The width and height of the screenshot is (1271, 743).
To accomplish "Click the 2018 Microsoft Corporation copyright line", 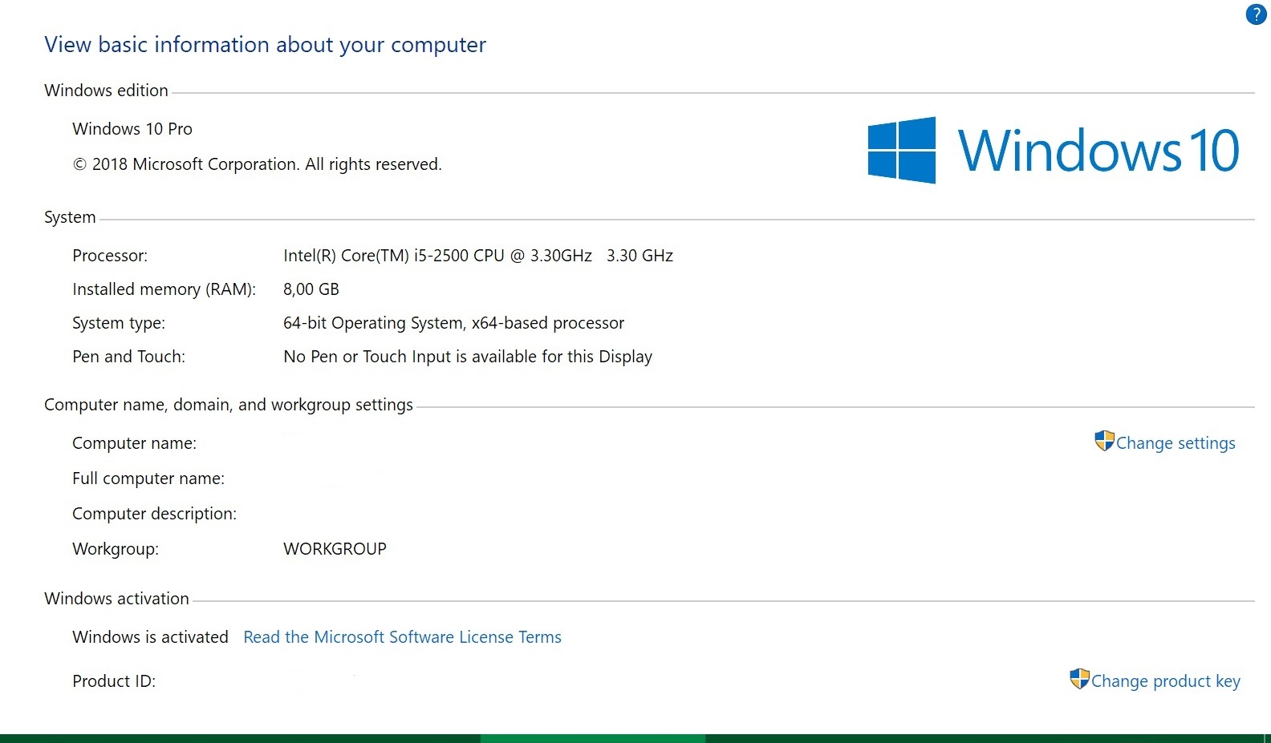I will (x=257, y=164).
